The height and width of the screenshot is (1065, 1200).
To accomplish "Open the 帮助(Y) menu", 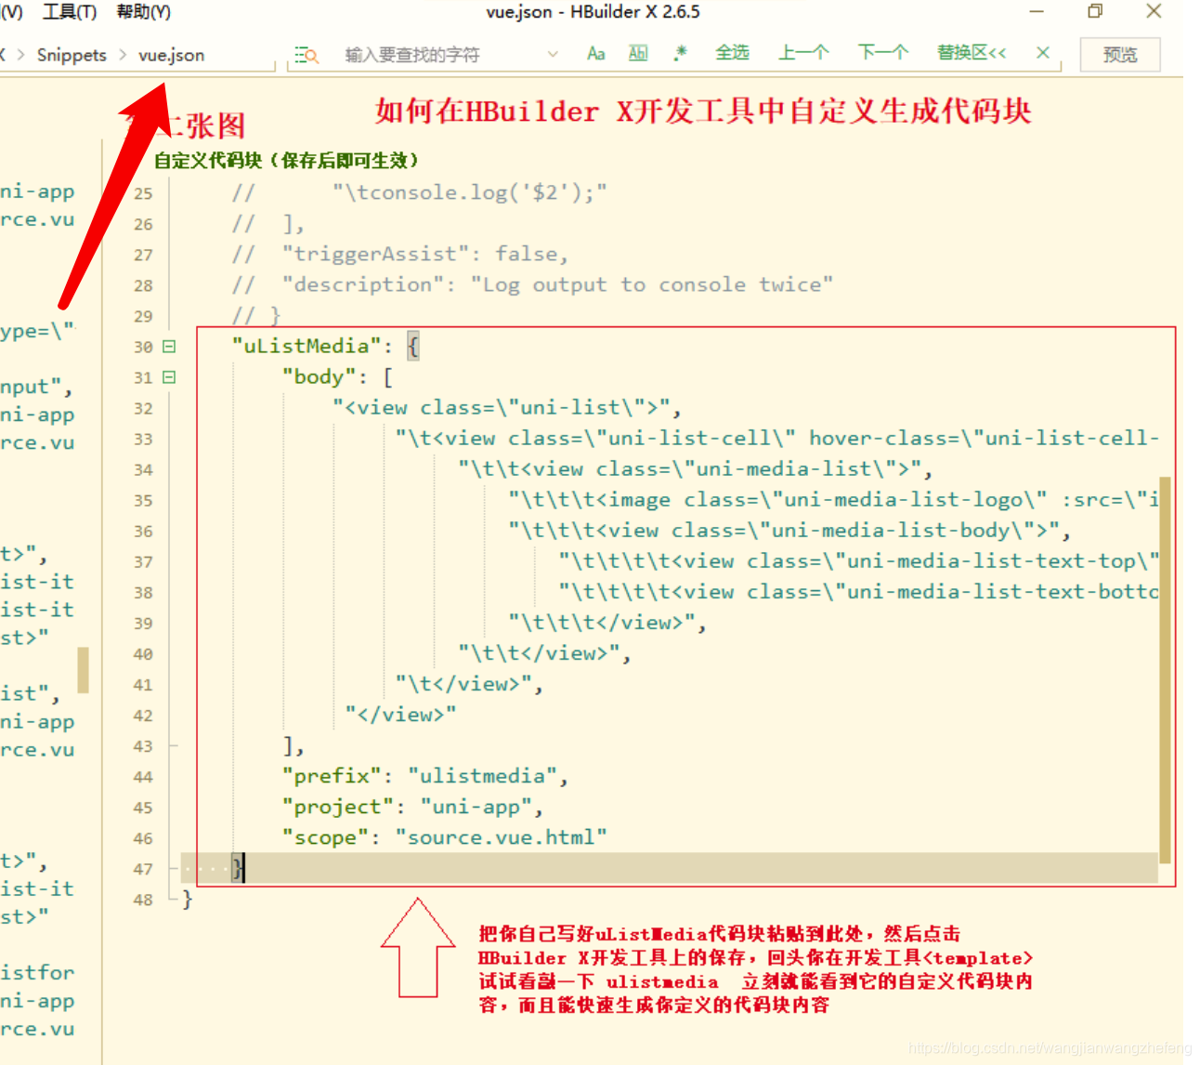I will (143, 12).
